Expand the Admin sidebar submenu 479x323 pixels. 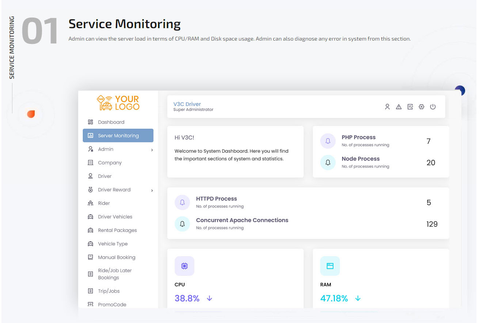click(x=153, y=149)
